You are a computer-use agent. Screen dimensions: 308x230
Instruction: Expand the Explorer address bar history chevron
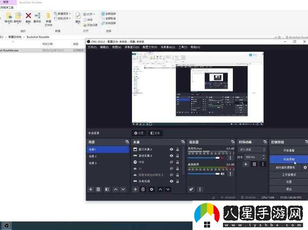(275, 37)
